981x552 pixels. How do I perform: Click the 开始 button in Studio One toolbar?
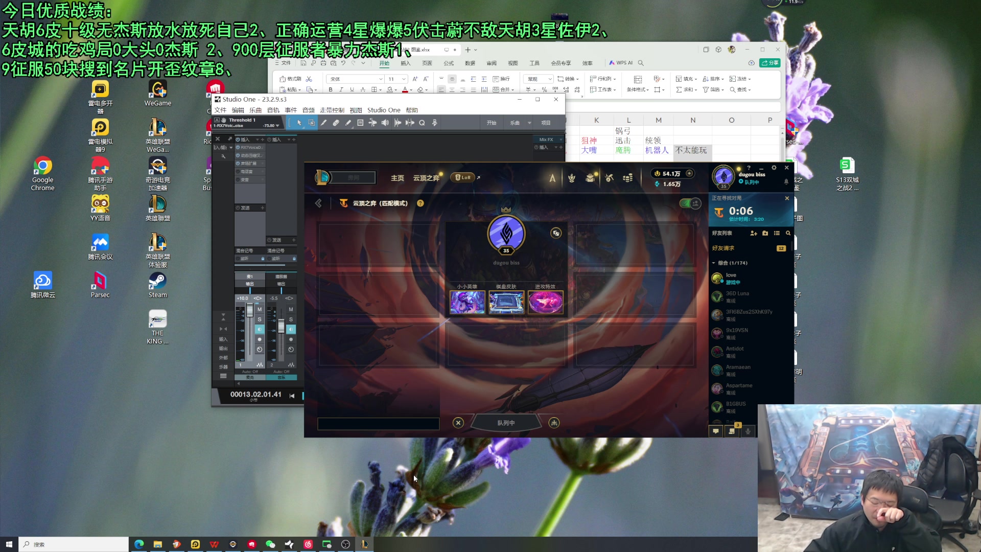pos(492,123)
